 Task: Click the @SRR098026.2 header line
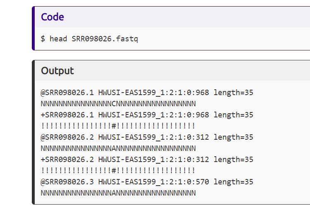pyautogui.click(x=147, y=137)
